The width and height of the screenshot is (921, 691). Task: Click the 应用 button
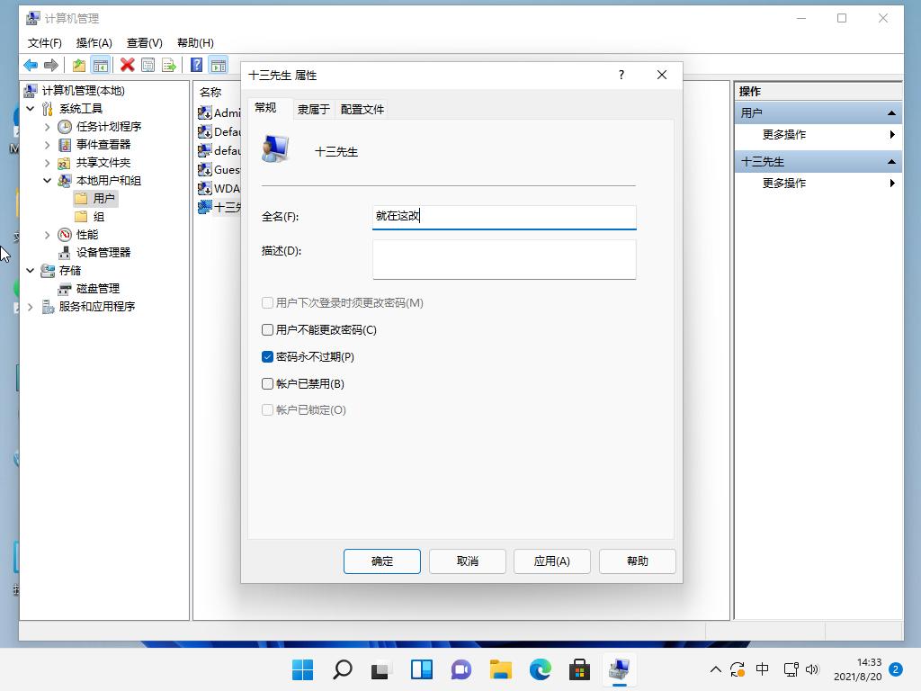551,561
